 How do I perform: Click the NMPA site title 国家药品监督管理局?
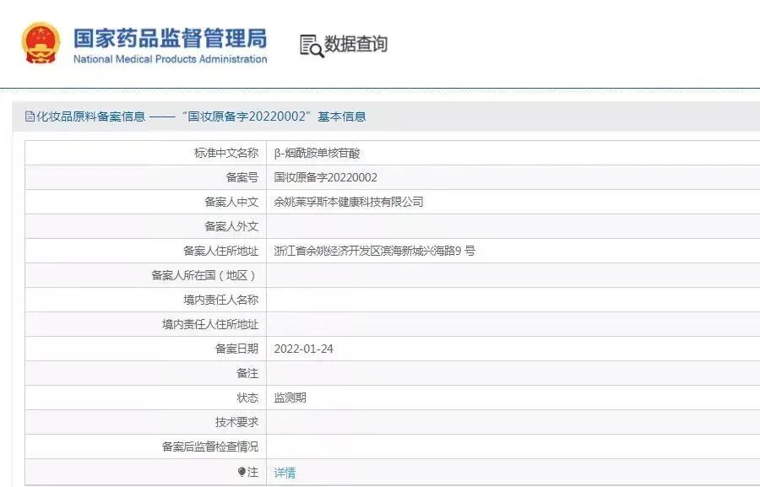click(x=172, y=37)
